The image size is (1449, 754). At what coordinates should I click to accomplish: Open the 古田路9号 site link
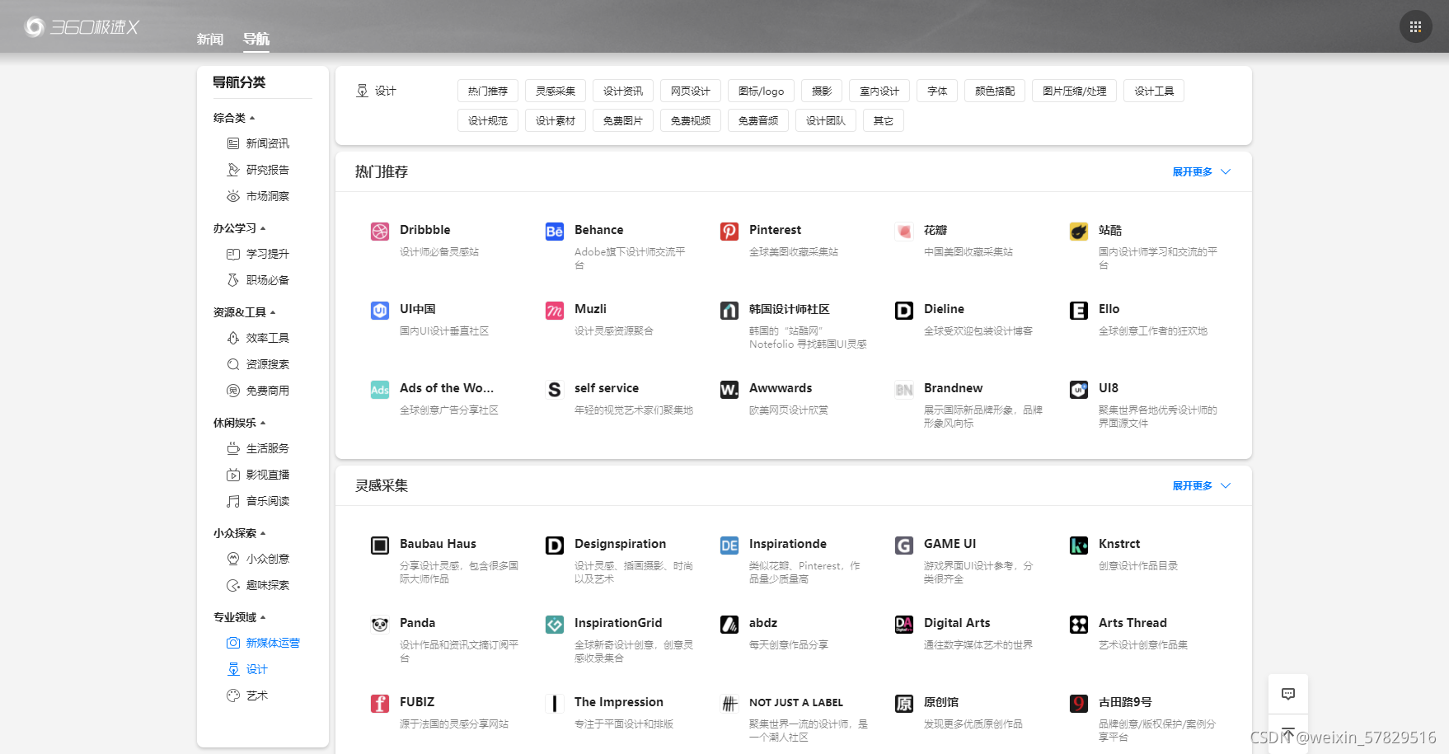1125,702
